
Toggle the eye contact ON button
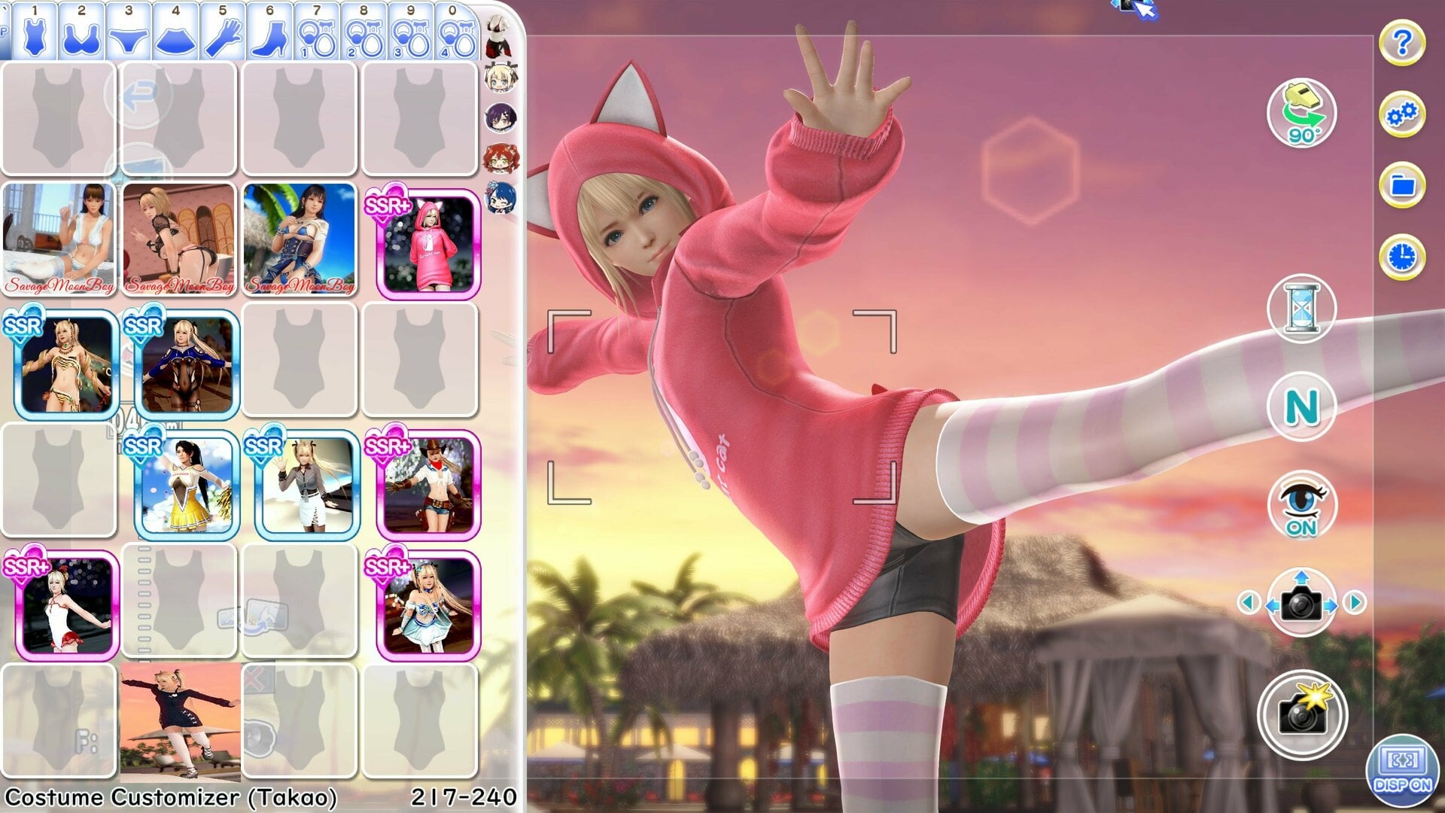1301,505
